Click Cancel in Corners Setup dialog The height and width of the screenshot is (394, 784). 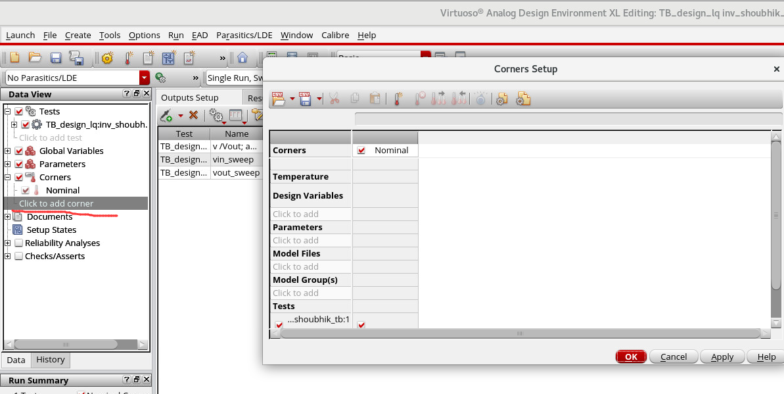674,357
